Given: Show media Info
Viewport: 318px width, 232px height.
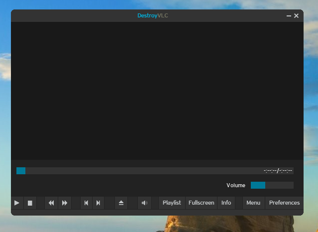Looking at the screenshot, I should pyautogui.click(x=226, y=203).
